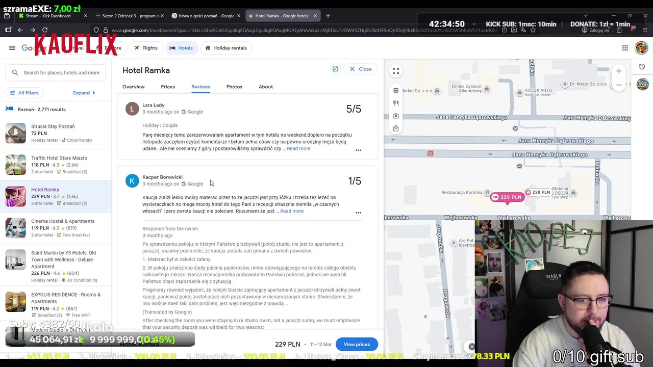Click the View prices button

[357, 344]
